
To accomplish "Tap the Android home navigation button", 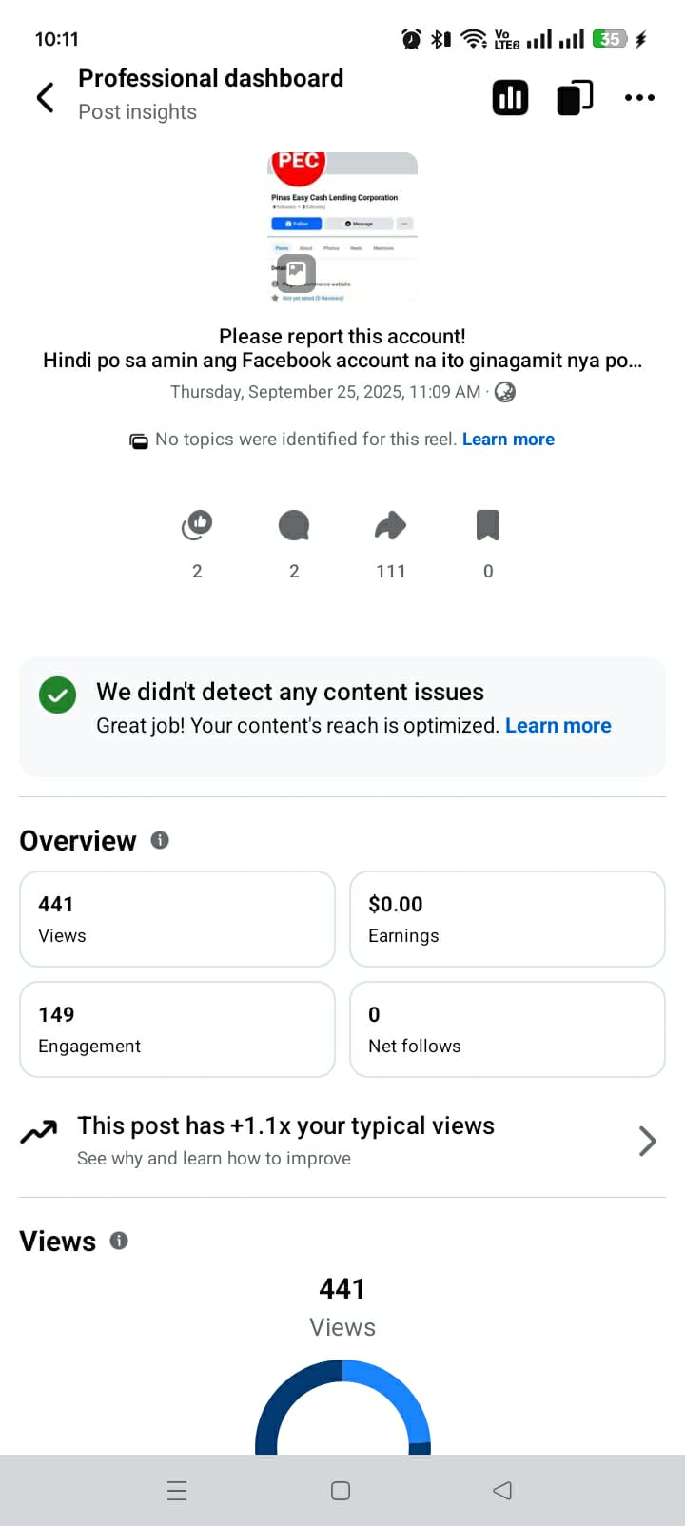I will point(341,1491).
